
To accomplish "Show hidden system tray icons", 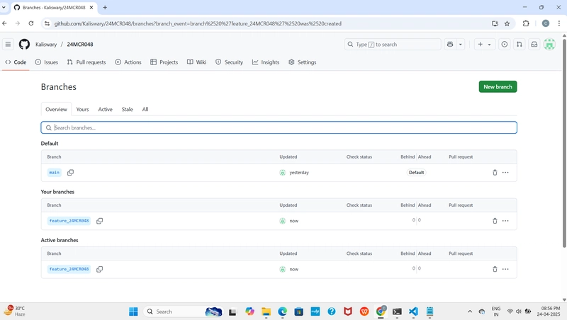I will coord(470,312).
